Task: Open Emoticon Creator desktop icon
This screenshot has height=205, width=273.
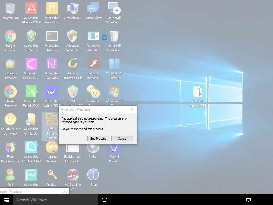Action: (93, 92)
